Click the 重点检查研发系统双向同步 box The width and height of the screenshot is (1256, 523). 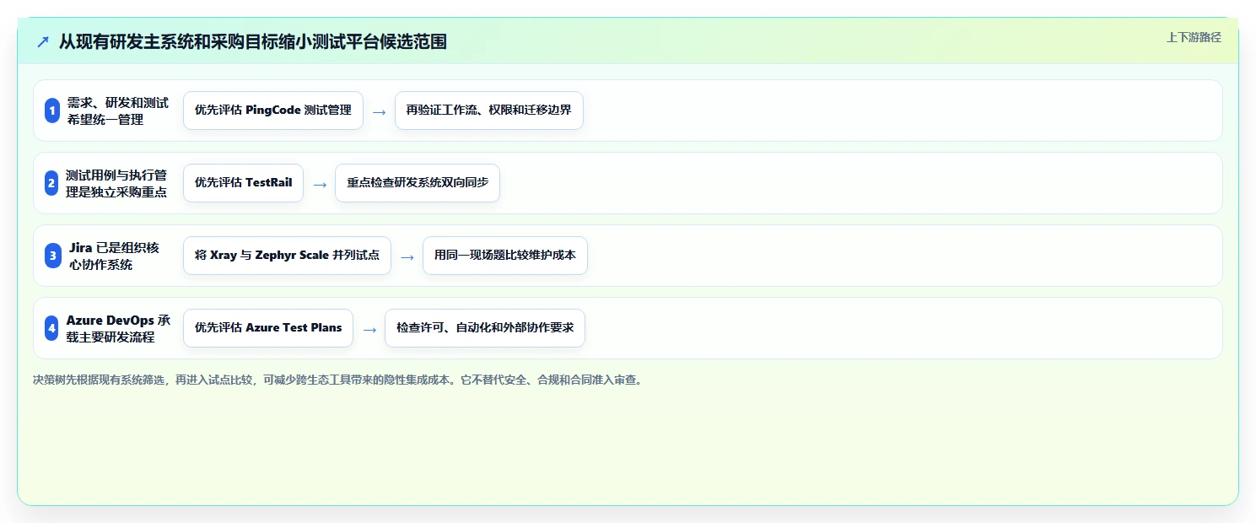pyautogui.click(x=418, y=183)
